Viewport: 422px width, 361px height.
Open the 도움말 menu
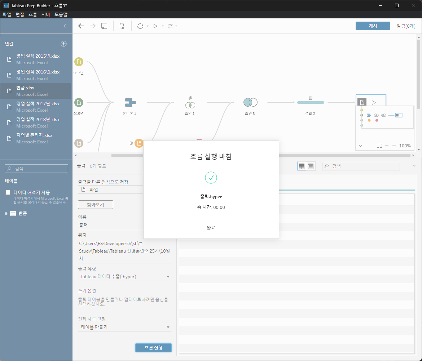[x=61, y=14]
